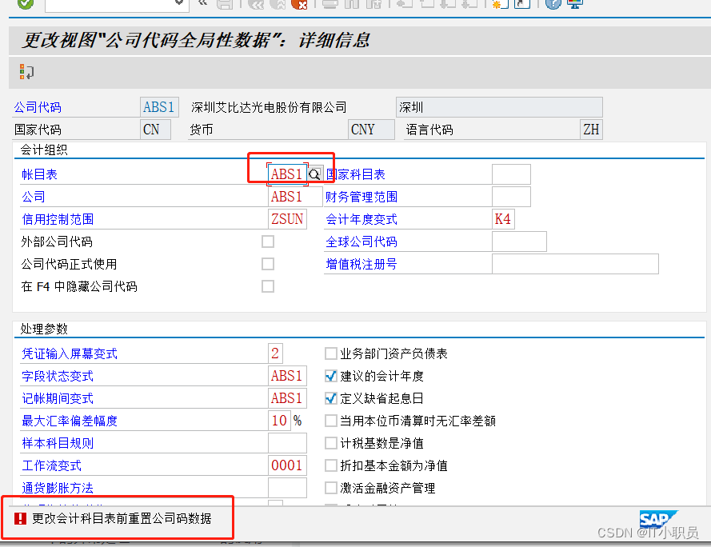Click the 会计年度变式 field K4
The height and width of the screenshot is (547, 711).
click(x=503, y=219)
